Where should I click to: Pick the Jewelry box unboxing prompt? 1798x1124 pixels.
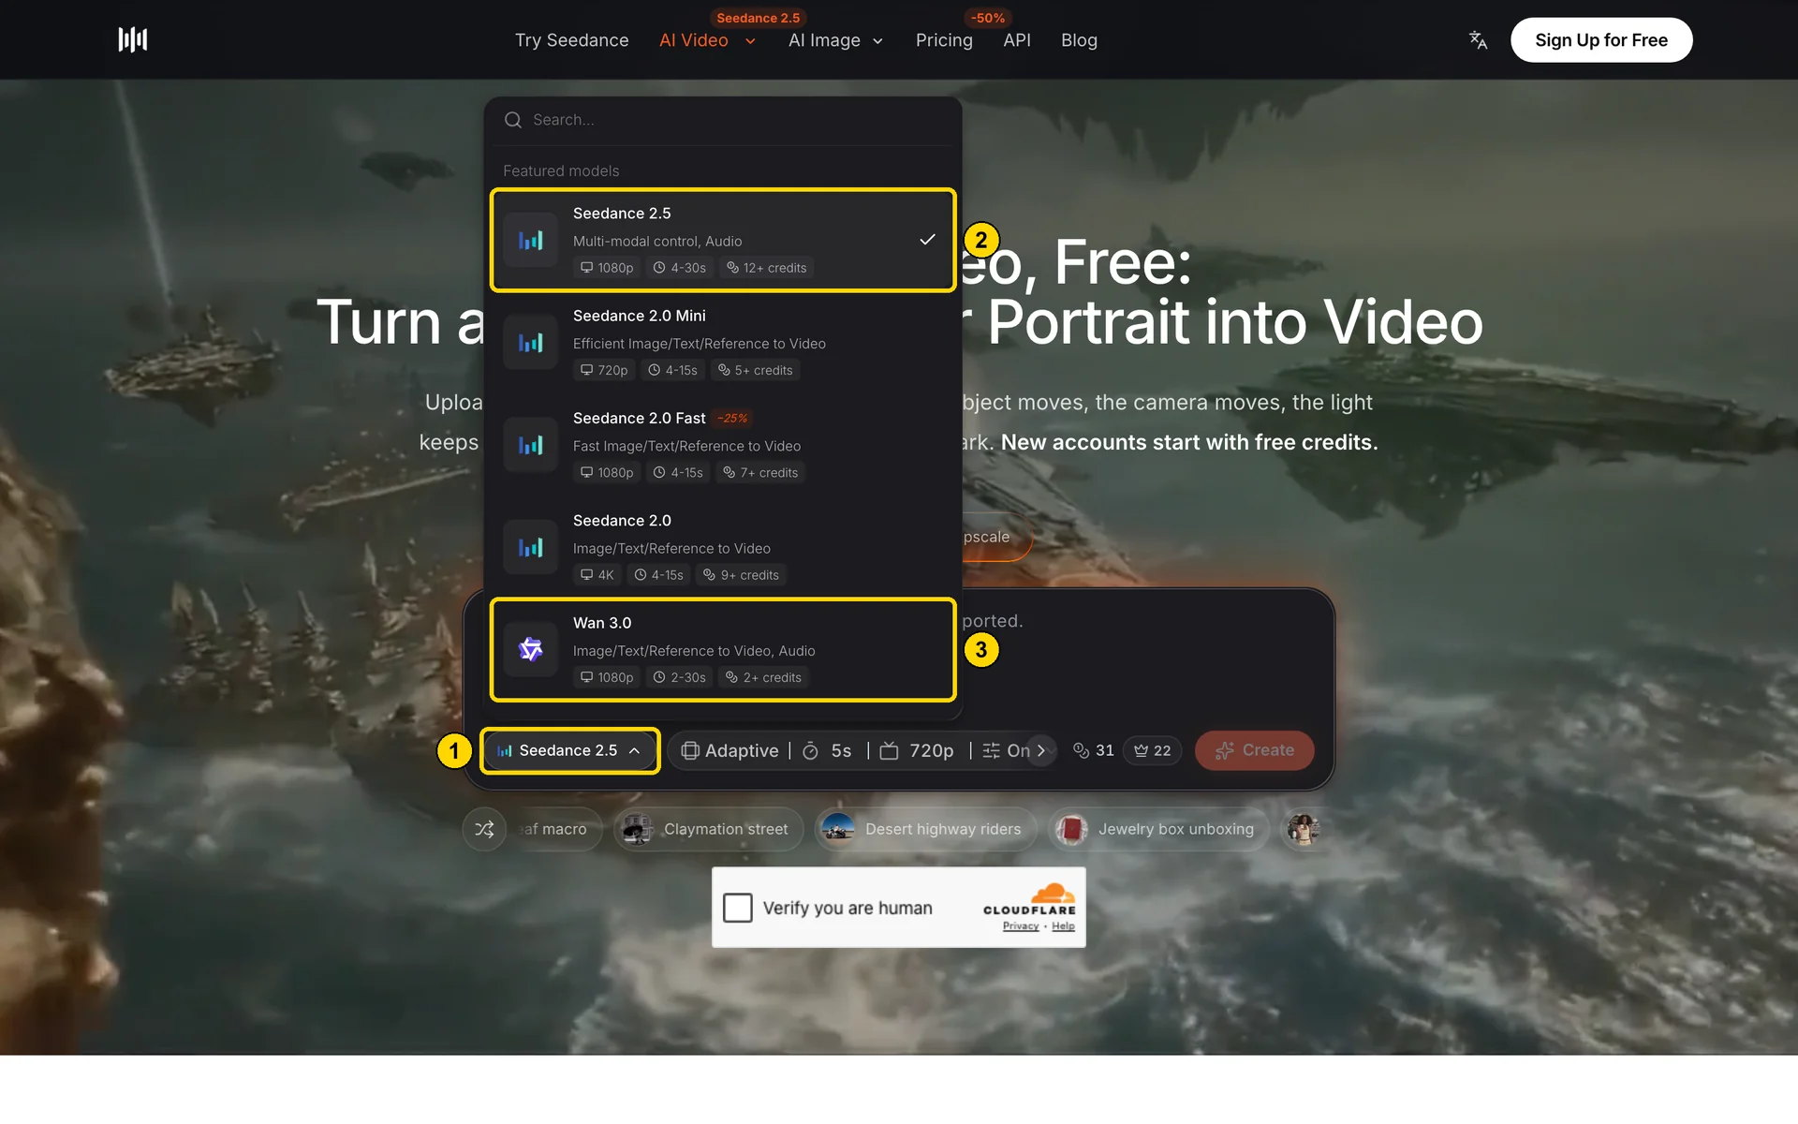point(1158,829)
